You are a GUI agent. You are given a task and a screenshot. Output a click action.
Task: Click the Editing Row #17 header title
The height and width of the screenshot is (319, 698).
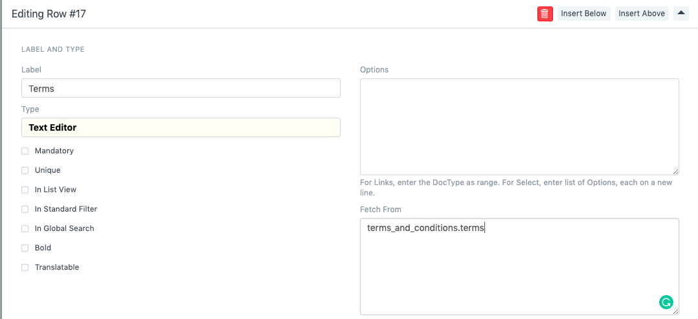(49, 14)
